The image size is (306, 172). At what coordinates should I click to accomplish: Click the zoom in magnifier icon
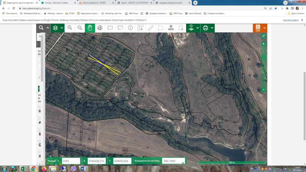[x=70, y=28]
